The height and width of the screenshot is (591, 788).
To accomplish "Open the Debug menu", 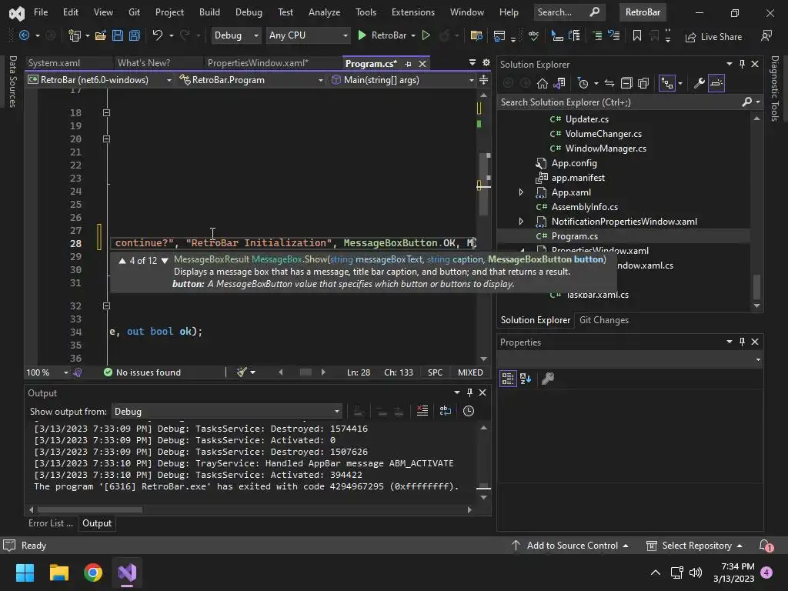I will coord(249,12).
